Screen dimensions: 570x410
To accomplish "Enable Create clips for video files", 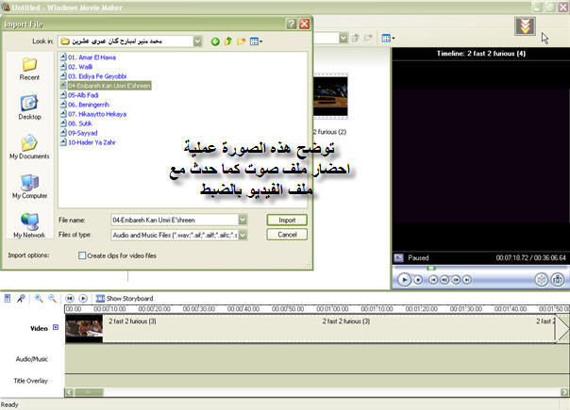I will [83, 254].
